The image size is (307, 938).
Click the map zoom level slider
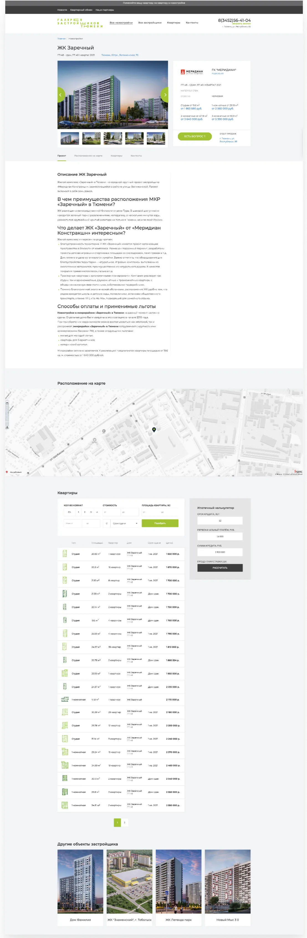click(x=7, y=414)
